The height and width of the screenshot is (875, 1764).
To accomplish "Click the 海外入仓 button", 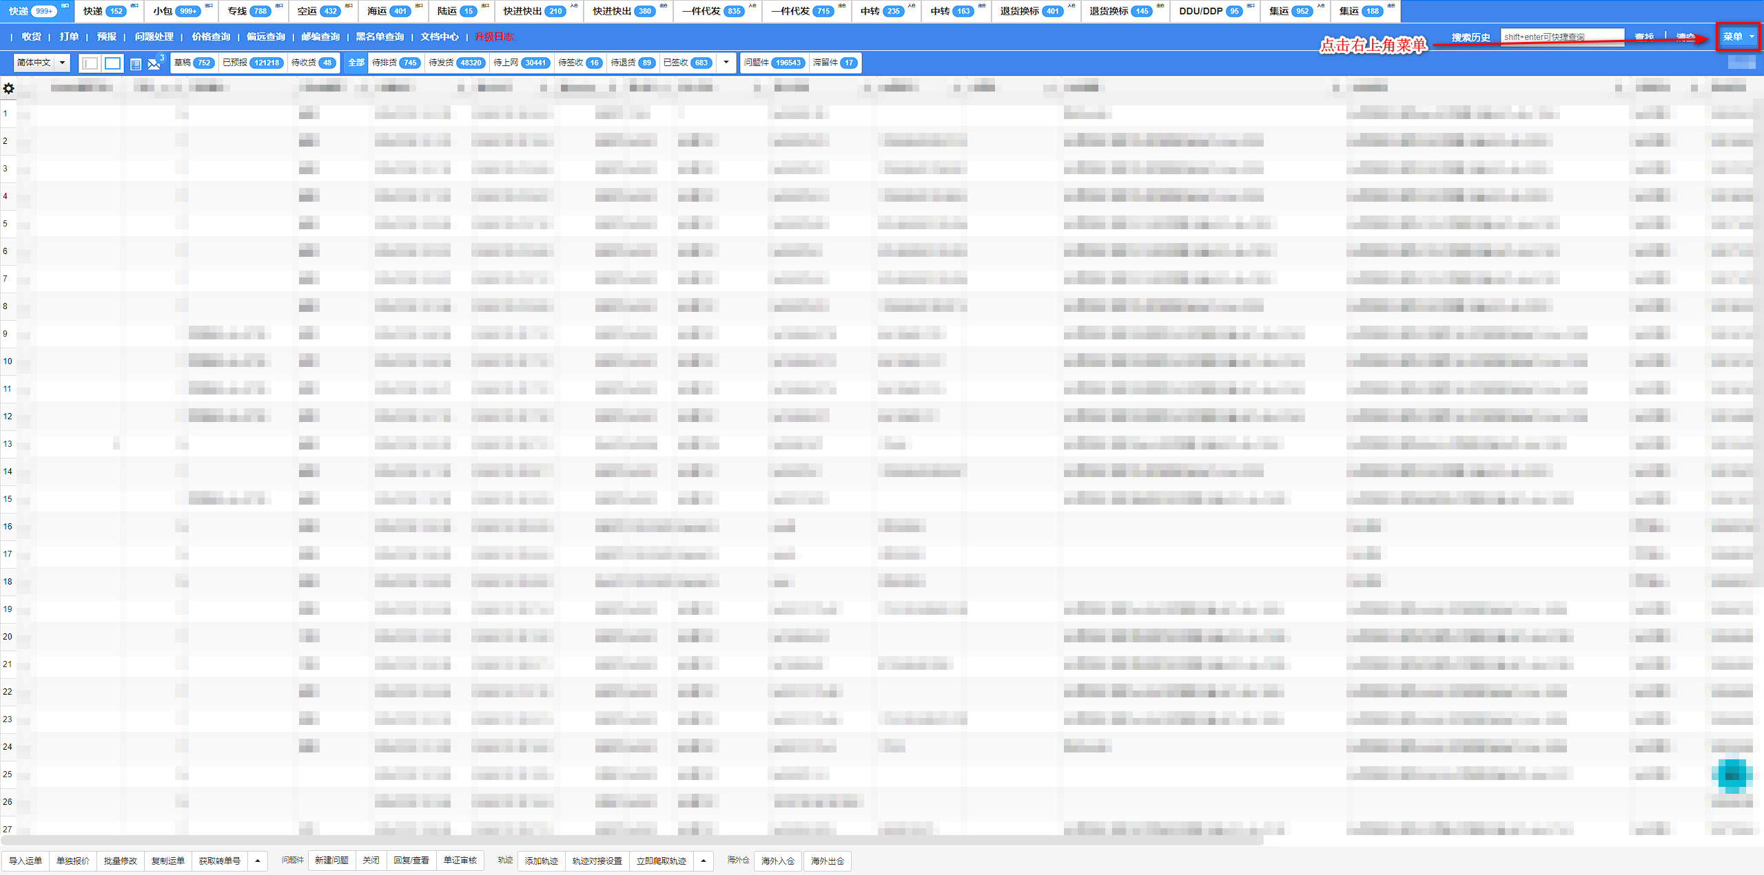I will pyautogui.click(x=778, y=861).
